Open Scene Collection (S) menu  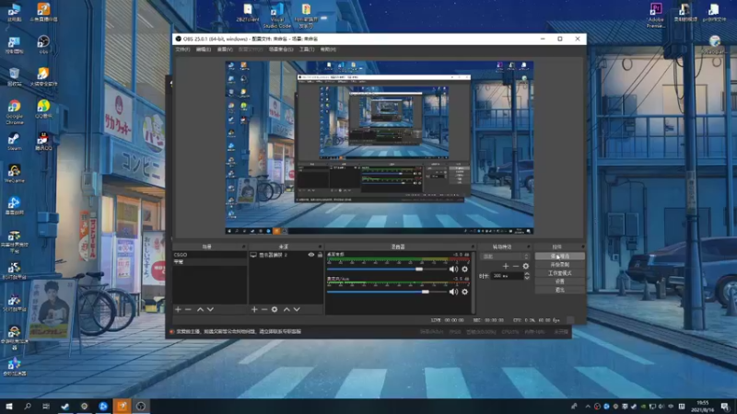[x=281, y=50]
